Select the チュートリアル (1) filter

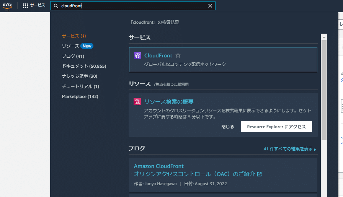[80, 86]
